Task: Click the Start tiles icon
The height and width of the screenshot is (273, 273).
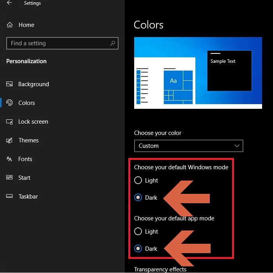Action: [x=9, y=177]
